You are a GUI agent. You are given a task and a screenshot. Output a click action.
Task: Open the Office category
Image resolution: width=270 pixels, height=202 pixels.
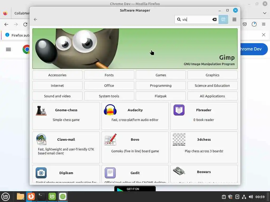pos(109,85)
